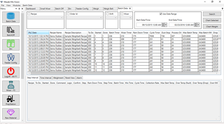The image size is (224, 124).
Task: Open the Modules menu
Action: click(17, 5)
